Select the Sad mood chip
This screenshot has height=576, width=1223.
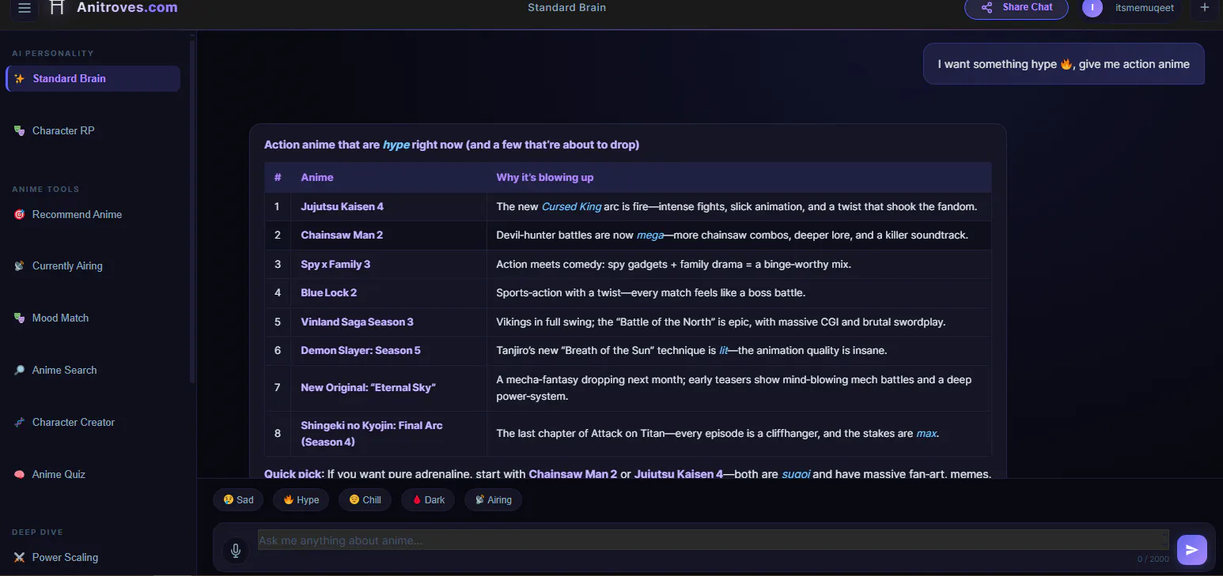coord(238,500)
